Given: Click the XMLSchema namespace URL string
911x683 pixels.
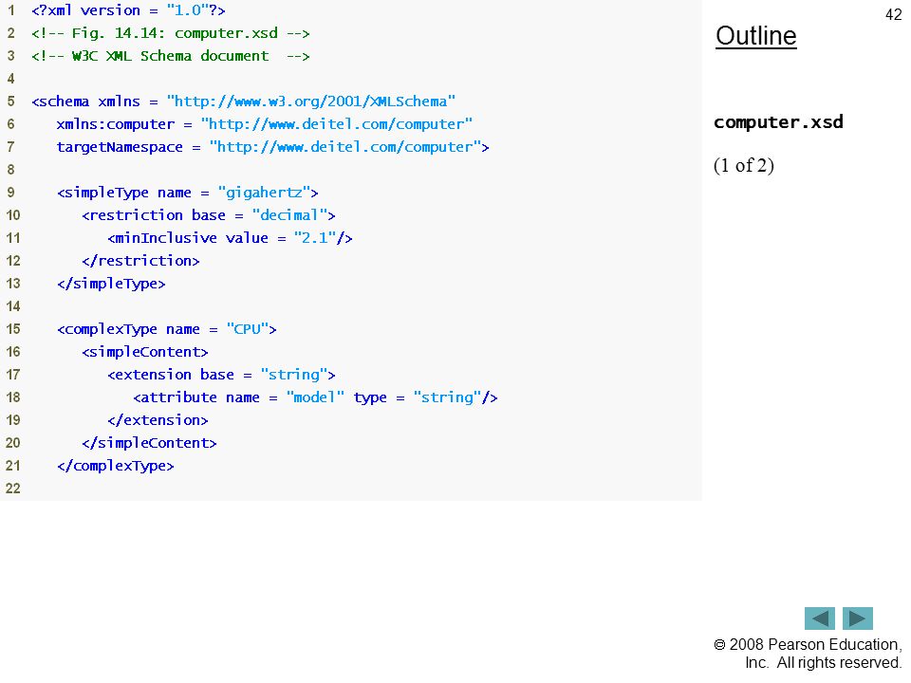Looking at the screenshot, I should (311, 102).
